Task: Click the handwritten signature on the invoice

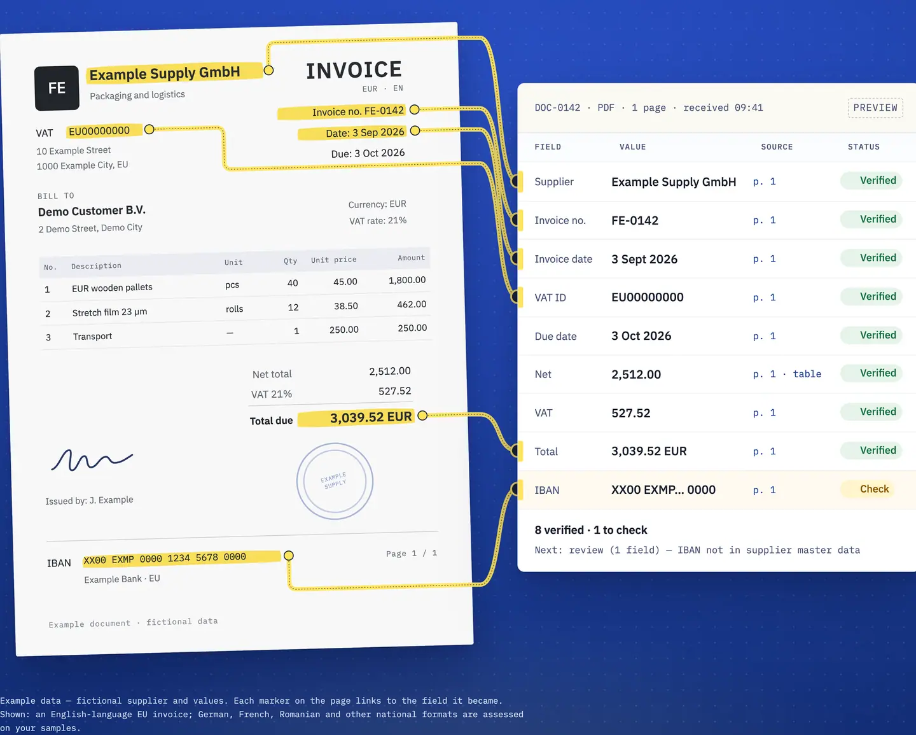Action: click(92, 459)
